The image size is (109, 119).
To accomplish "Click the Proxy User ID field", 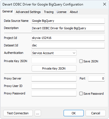I will coord(54,86).
